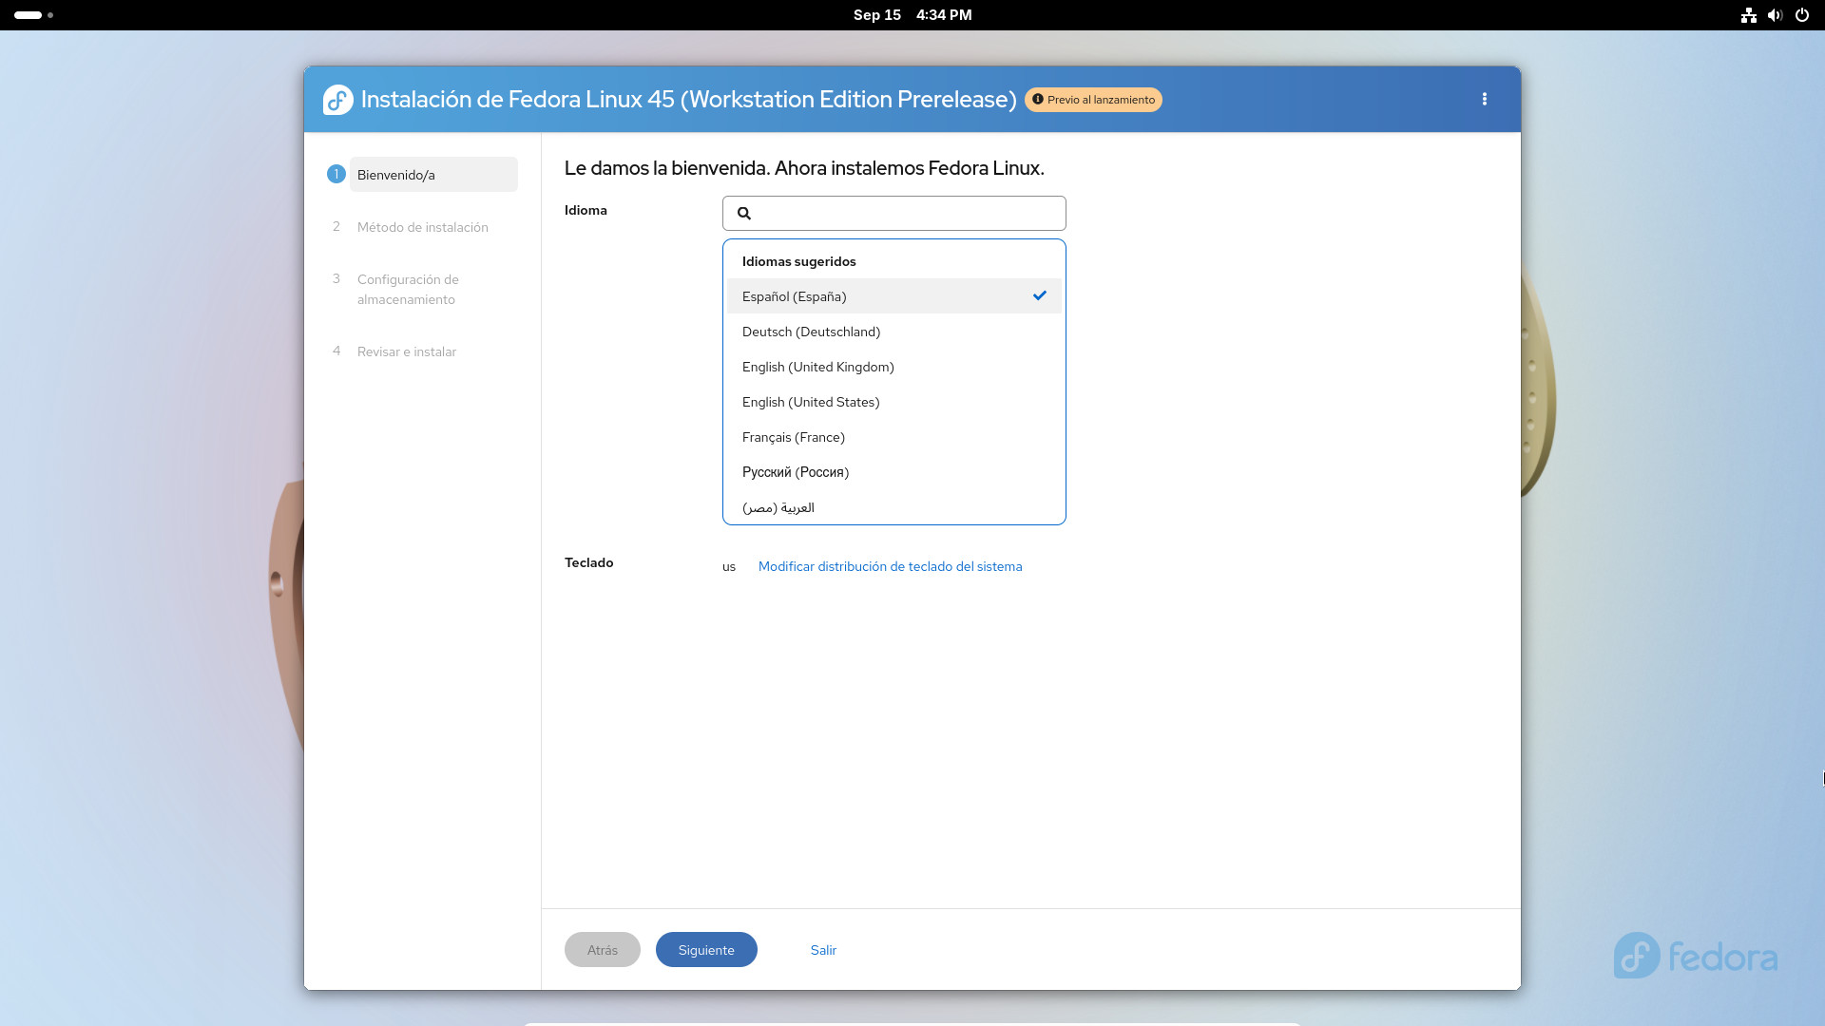Click the step 1 number circle
1825x1026 pixels.
pos(336,174)
